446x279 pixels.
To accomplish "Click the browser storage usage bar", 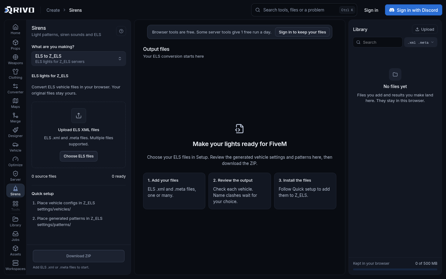I will click(395, 269).
